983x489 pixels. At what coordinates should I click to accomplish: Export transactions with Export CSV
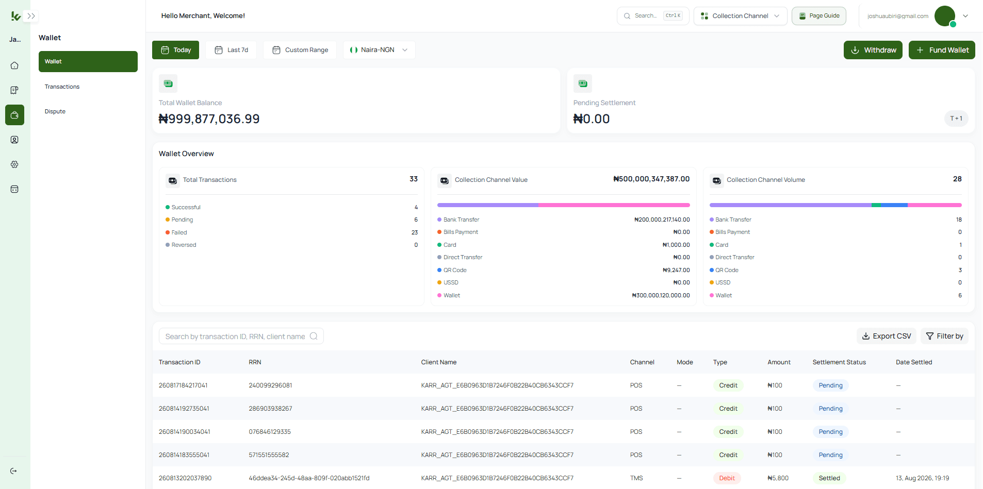tap(887, 336)
